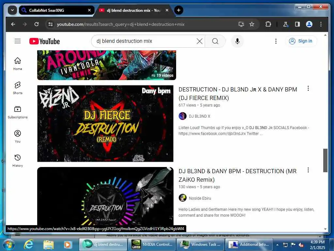
Task: Open a new browser tab
Action: pos(178,10)
